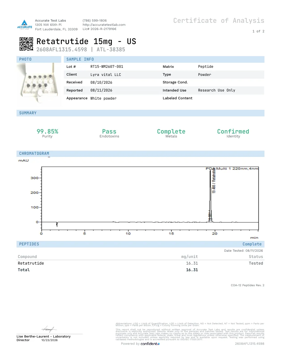
Task: Click the signature date 10/23/2026
Action: [x=49, y=340]
